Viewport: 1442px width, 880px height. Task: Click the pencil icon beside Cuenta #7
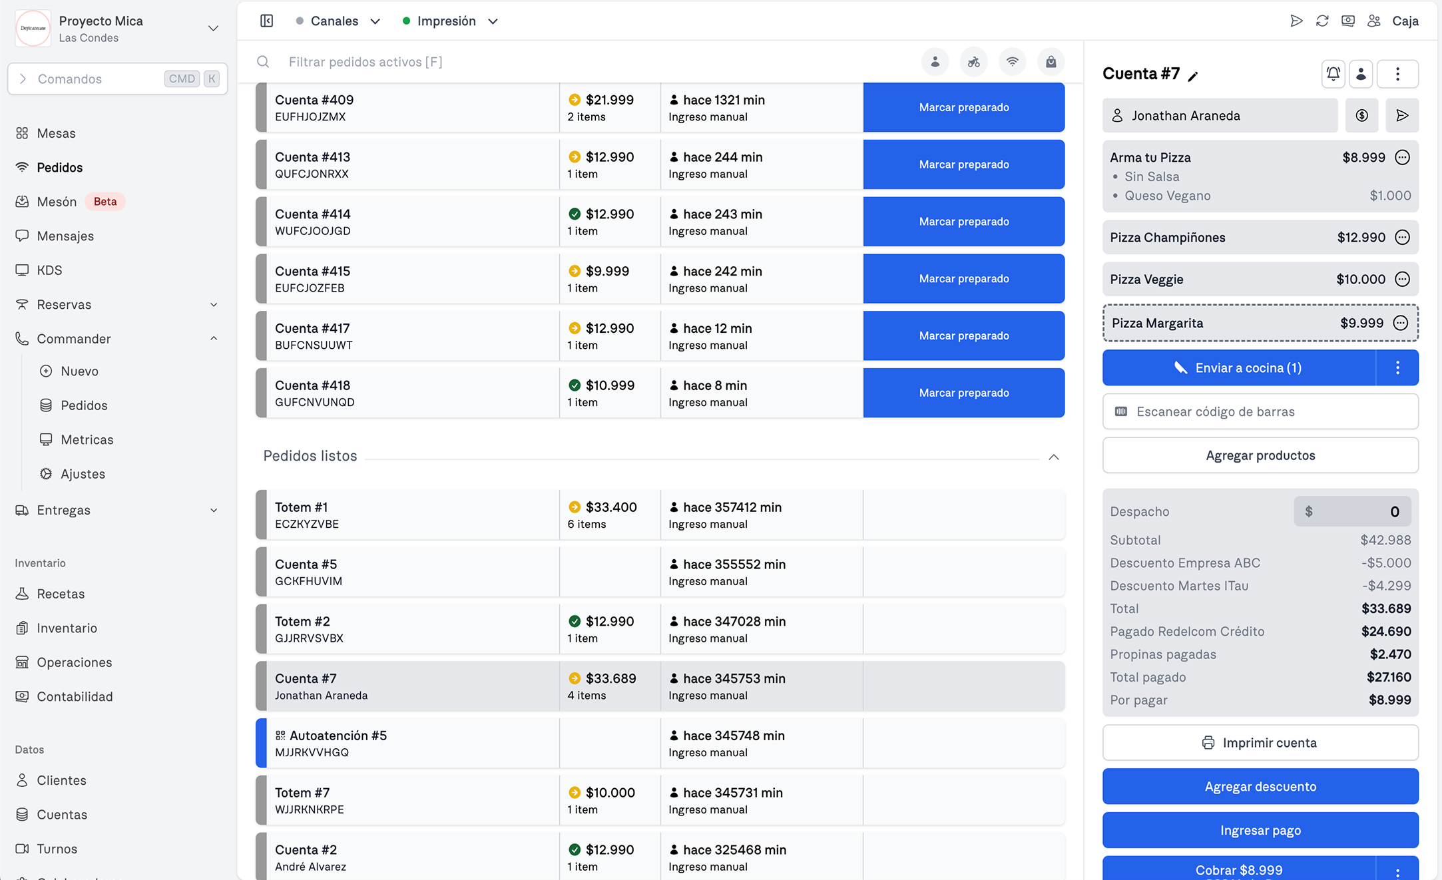(1193, 76)
